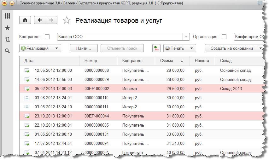Sort by the Контрагент column header
The width and height of the screenshot is (269, 160).
pos(136,61)
